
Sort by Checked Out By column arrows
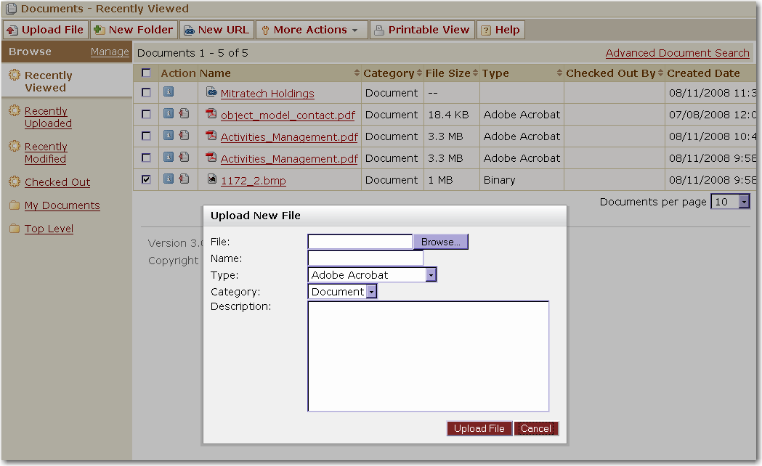pyautogui.click(x=660, y=73)
